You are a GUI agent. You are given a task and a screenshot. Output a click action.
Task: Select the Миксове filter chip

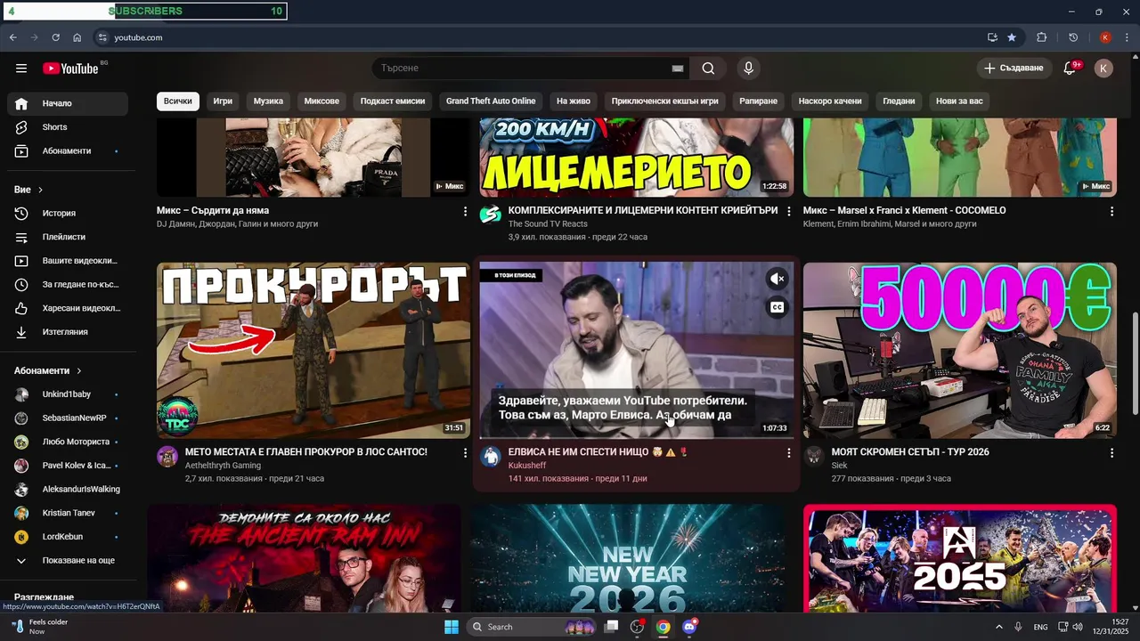click(x=322, y=101)
